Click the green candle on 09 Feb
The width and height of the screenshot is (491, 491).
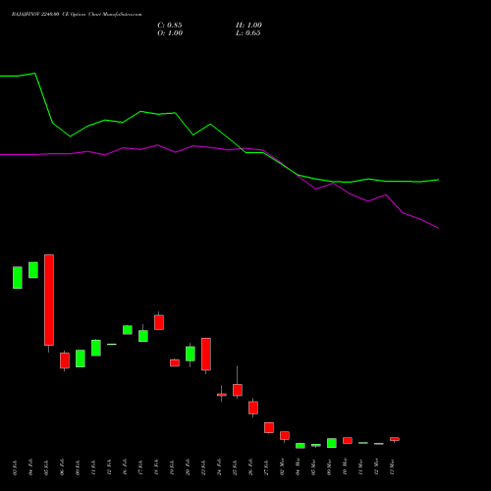tap(81, 358)
